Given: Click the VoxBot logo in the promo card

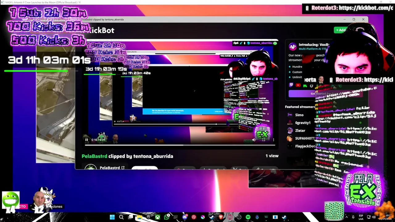Looking at the screenshot, I should coord(293,47).
